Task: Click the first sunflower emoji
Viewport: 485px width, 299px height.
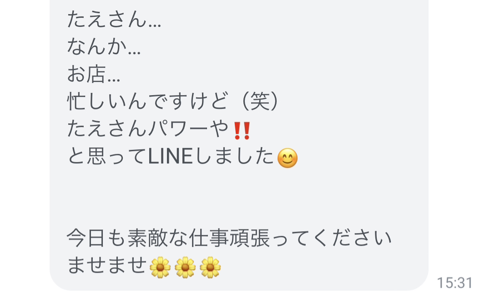Action: [160, 267]
